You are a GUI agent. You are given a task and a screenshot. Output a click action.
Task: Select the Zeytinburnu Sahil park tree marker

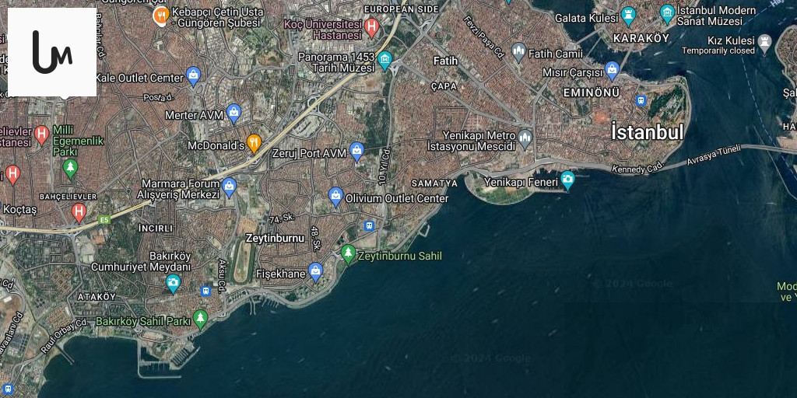(348, 254)
